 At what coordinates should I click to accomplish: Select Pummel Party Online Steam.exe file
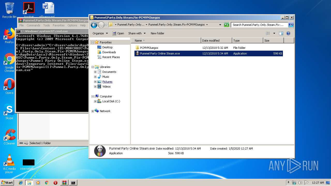[209, 53]
